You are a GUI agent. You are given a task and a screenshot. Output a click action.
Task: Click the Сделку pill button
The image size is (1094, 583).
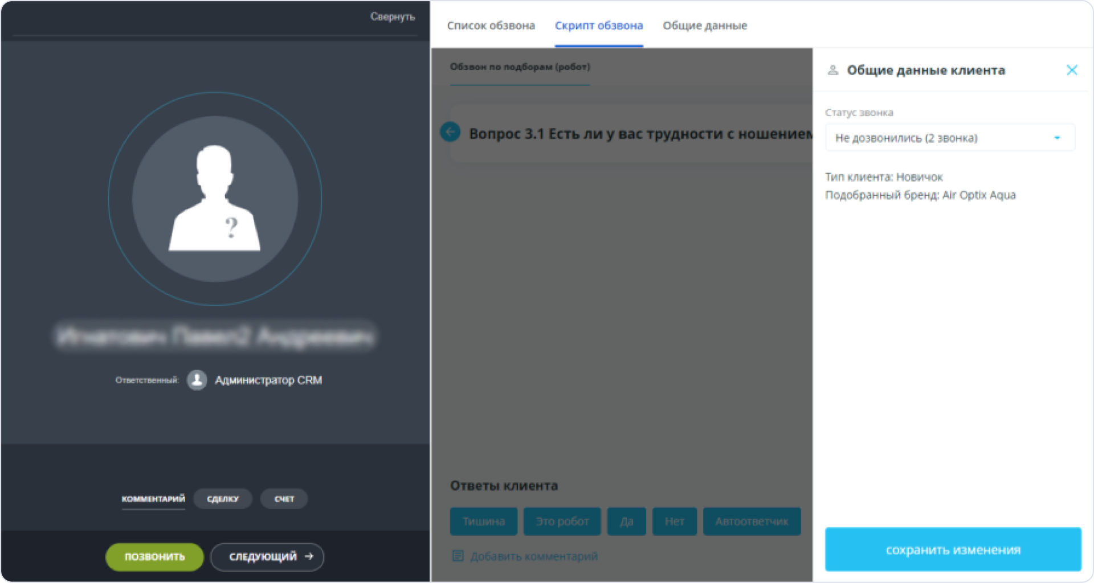(x=223, y=499)
